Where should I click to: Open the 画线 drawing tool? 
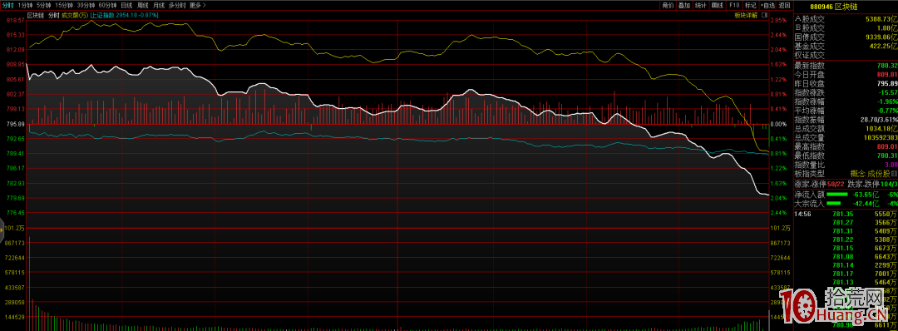(x=717, y=5)
